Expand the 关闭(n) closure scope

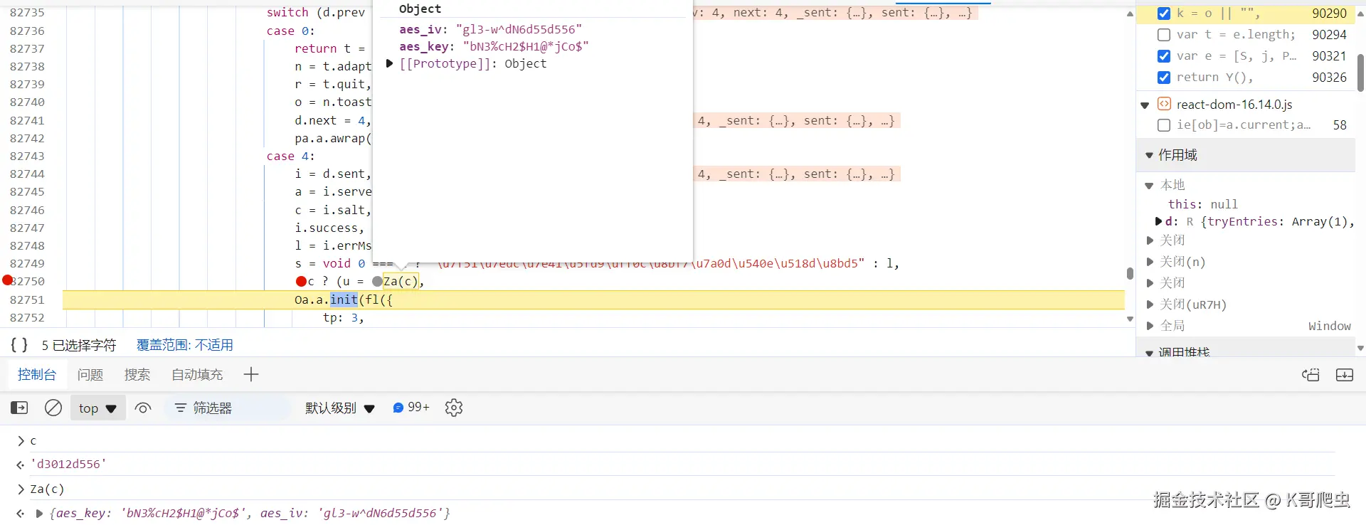point(1150,262)
